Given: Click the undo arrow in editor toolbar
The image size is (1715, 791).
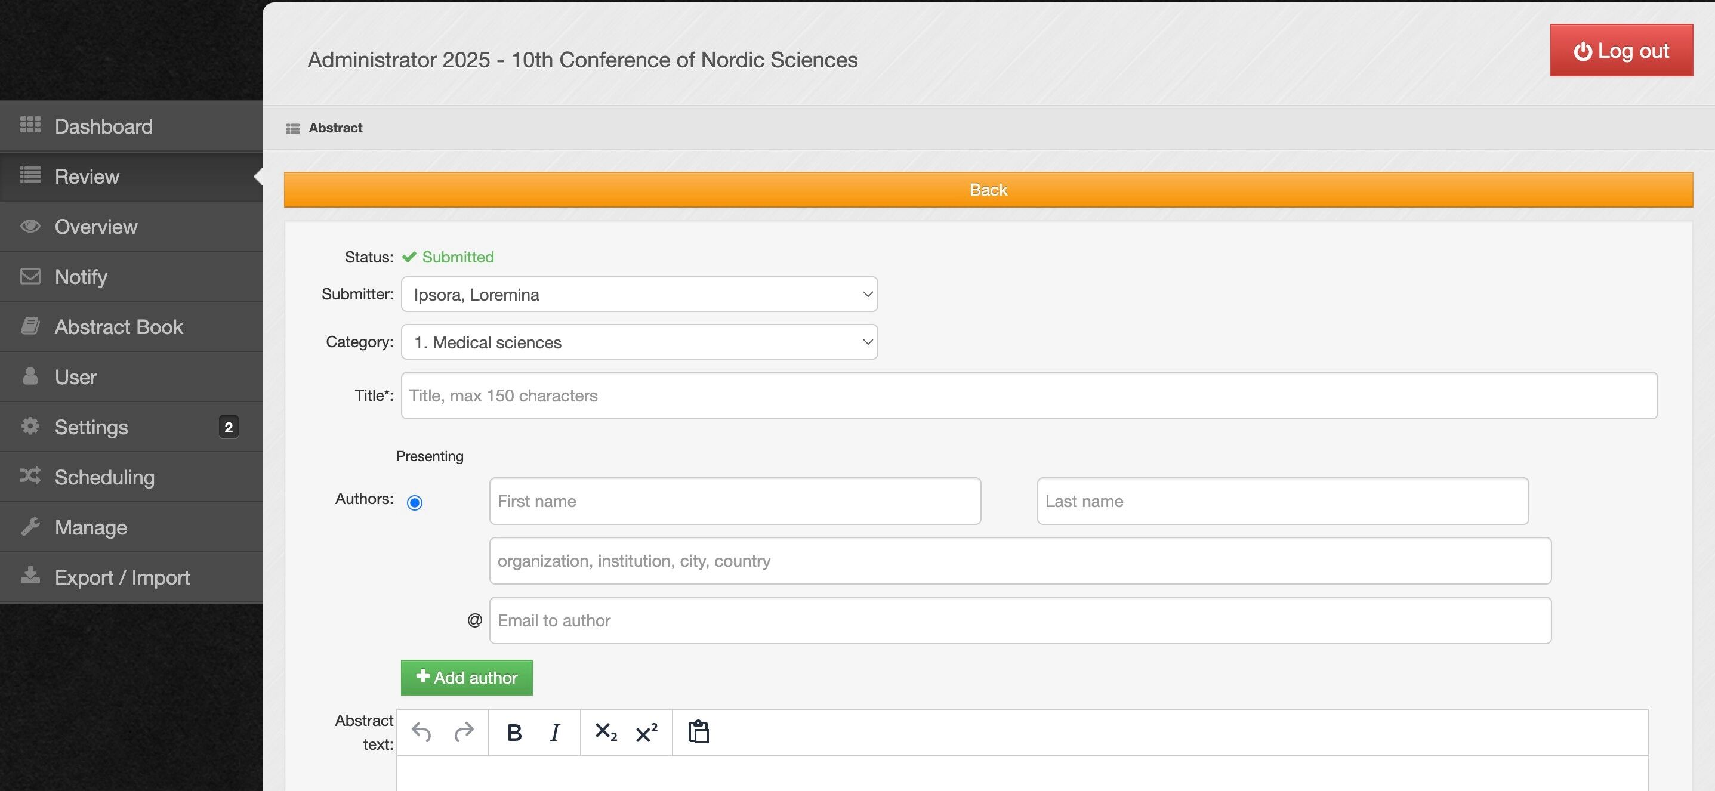Looking at the screenshot, I should pyautogui.click(x=421, y=733).
